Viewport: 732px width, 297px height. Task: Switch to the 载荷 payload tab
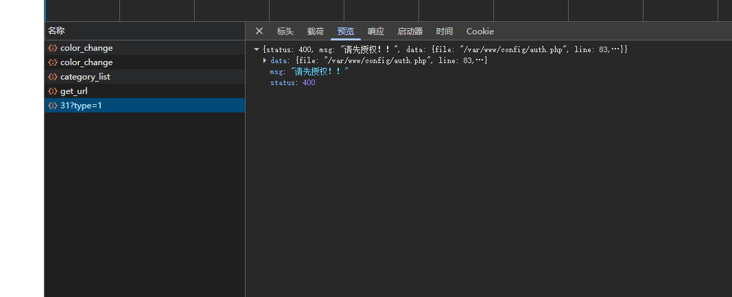tap(316, 32)
